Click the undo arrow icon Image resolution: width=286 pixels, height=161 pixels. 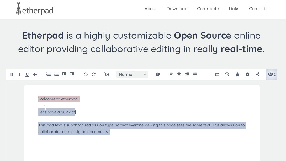pyautogui.click(x=86, y=74)
